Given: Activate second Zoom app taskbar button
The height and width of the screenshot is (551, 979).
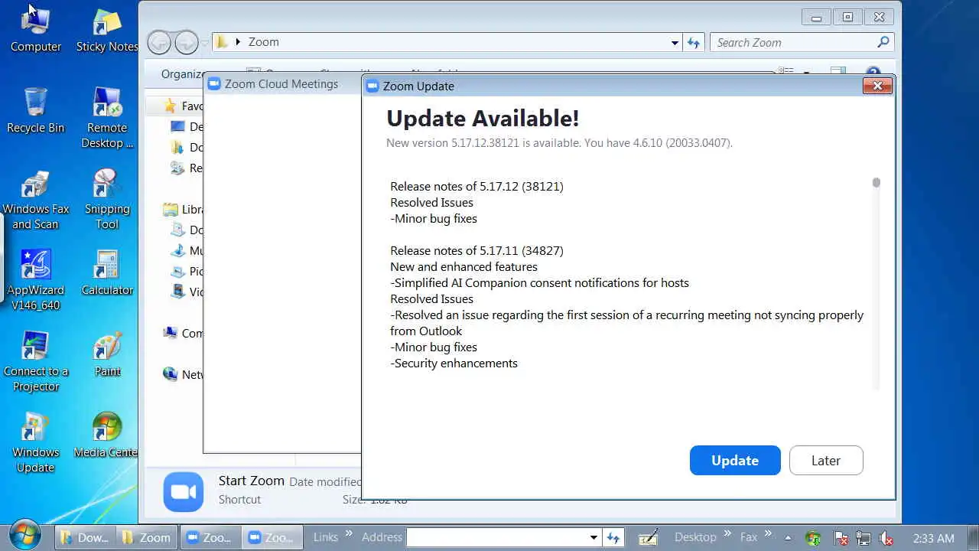Looking at the screenshot, I should [272, 537].
